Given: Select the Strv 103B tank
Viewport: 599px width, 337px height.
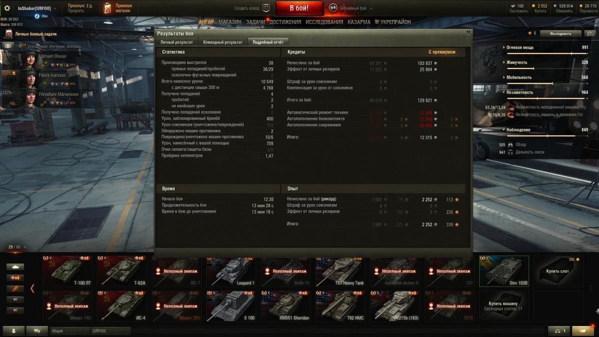Looking at the screenshot, I should point(504,271).
